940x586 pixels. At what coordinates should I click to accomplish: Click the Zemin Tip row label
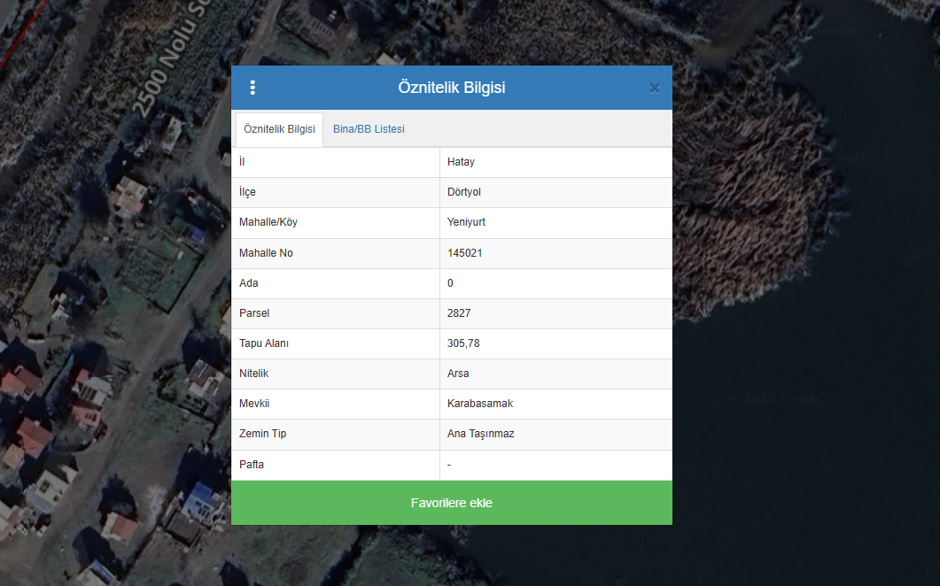[x=262, y=434]
